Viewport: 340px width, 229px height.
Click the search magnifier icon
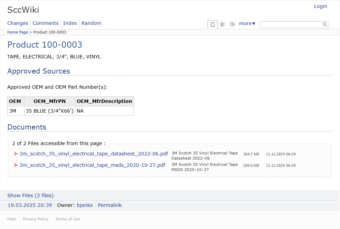coord(325,25)
